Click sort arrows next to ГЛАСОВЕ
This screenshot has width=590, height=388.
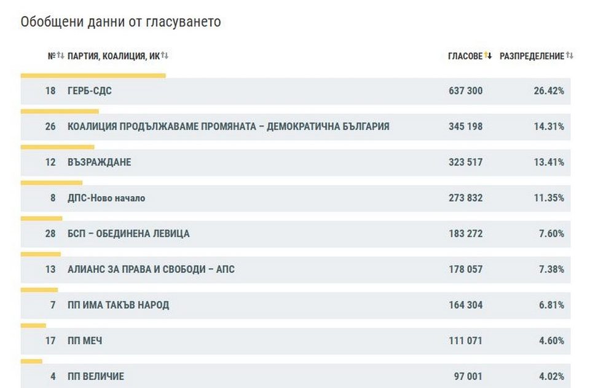[x=489, y=56]
